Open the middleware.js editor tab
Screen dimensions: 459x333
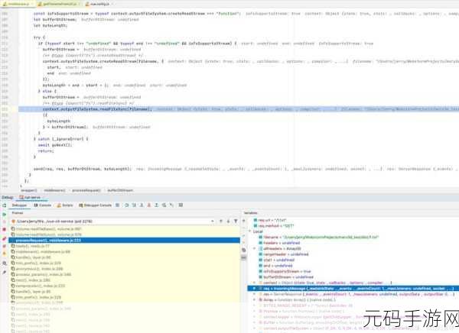coord(18,4)
